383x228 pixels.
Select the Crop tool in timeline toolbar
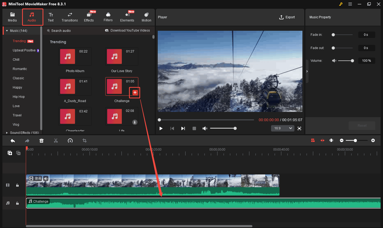pos(85,141)
